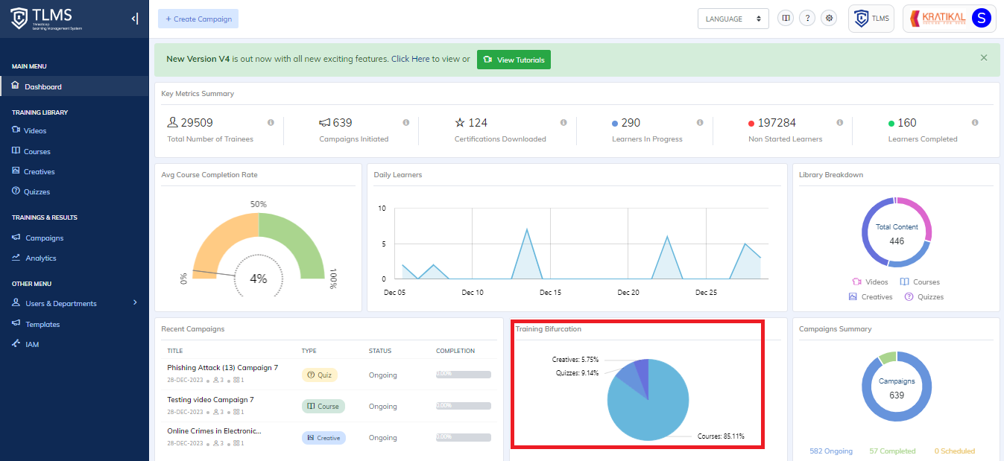Screen dimensions: 1004x461
Task: Click the Total Content 446 donut chart
Action: click(896, 232)
